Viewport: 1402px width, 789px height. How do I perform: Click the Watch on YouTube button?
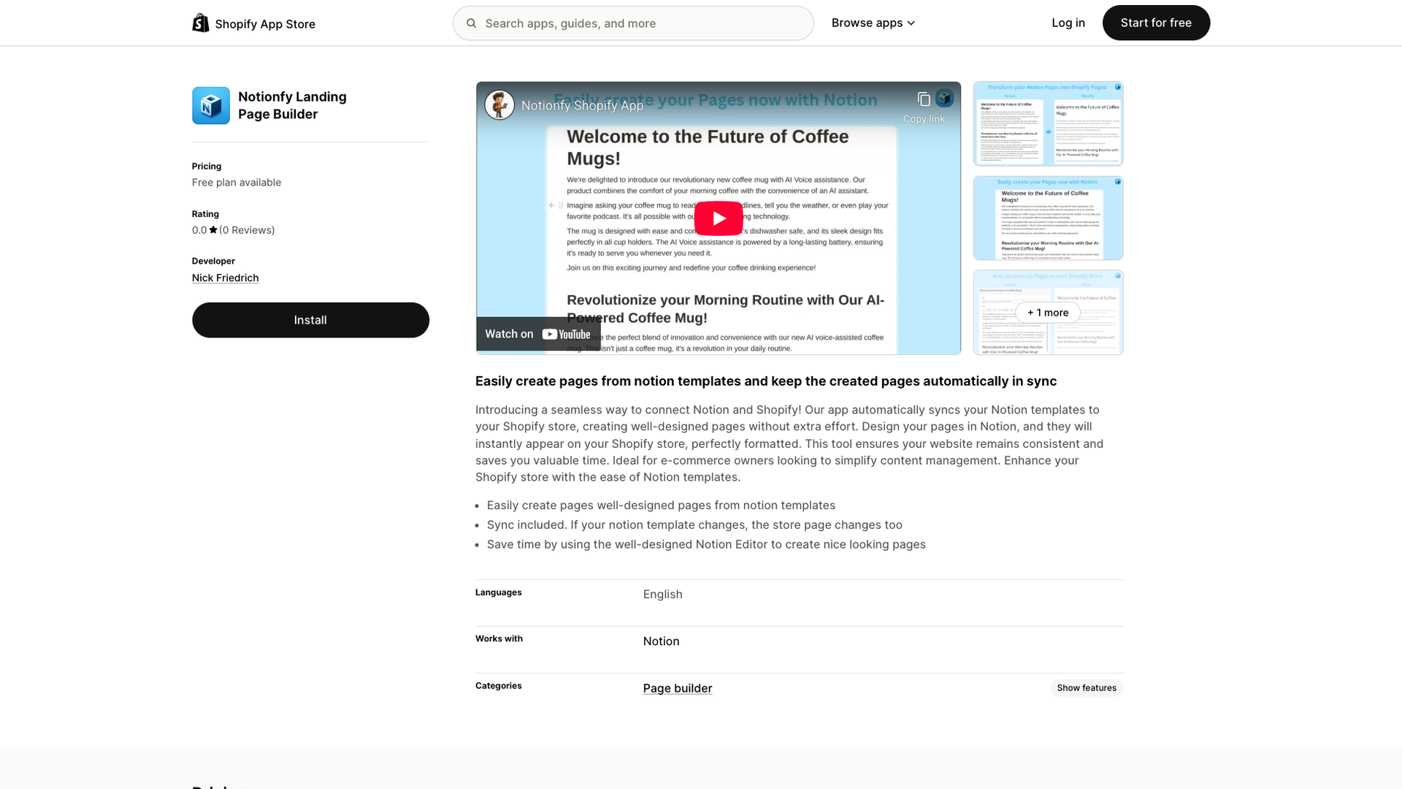click(x=538, y=333)
